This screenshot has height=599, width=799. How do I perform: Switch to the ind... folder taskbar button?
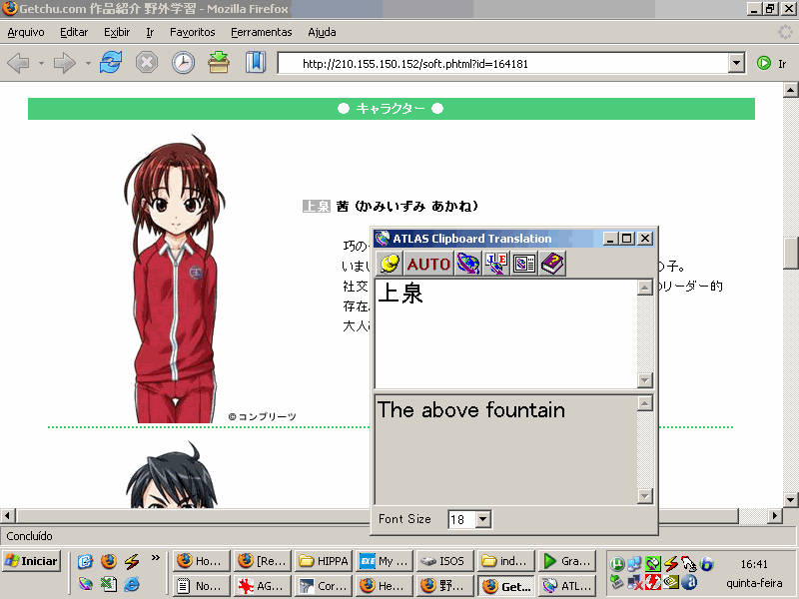click(x=506, y=561)
